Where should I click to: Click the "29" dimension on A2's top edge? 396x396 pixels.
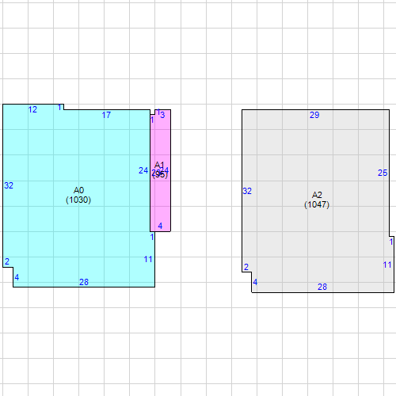[314, 115]
